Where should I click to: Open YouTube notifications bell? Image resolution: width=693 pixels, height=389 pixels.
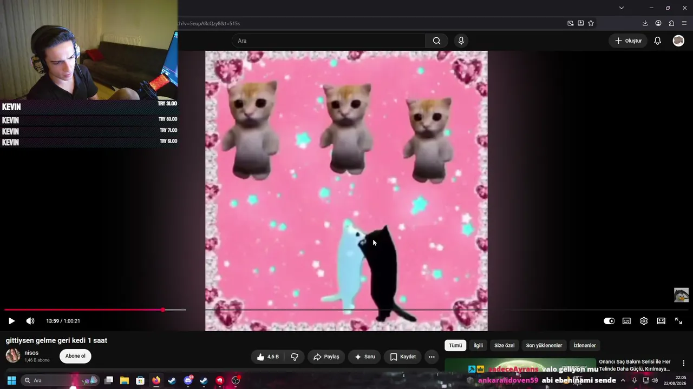pyautogui.click(x=657, y=41)
